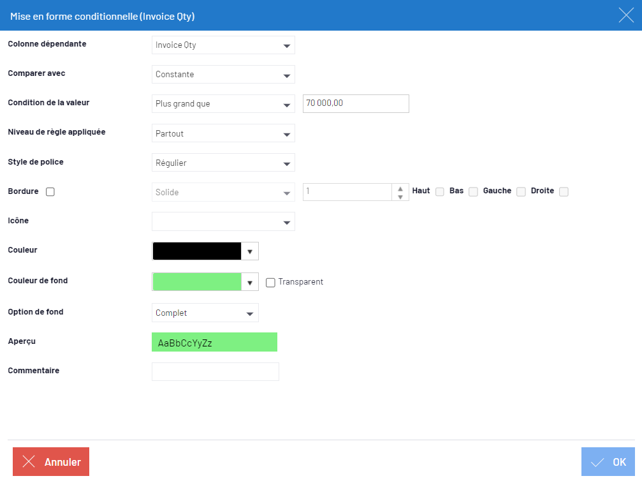This screenshot has height=483, width=642.
Task: Click the Annuler button
Action: click(51, 462)
